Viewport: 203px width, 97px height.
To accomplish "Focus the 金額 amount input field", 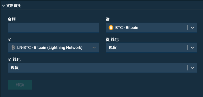I will [53, 28].
